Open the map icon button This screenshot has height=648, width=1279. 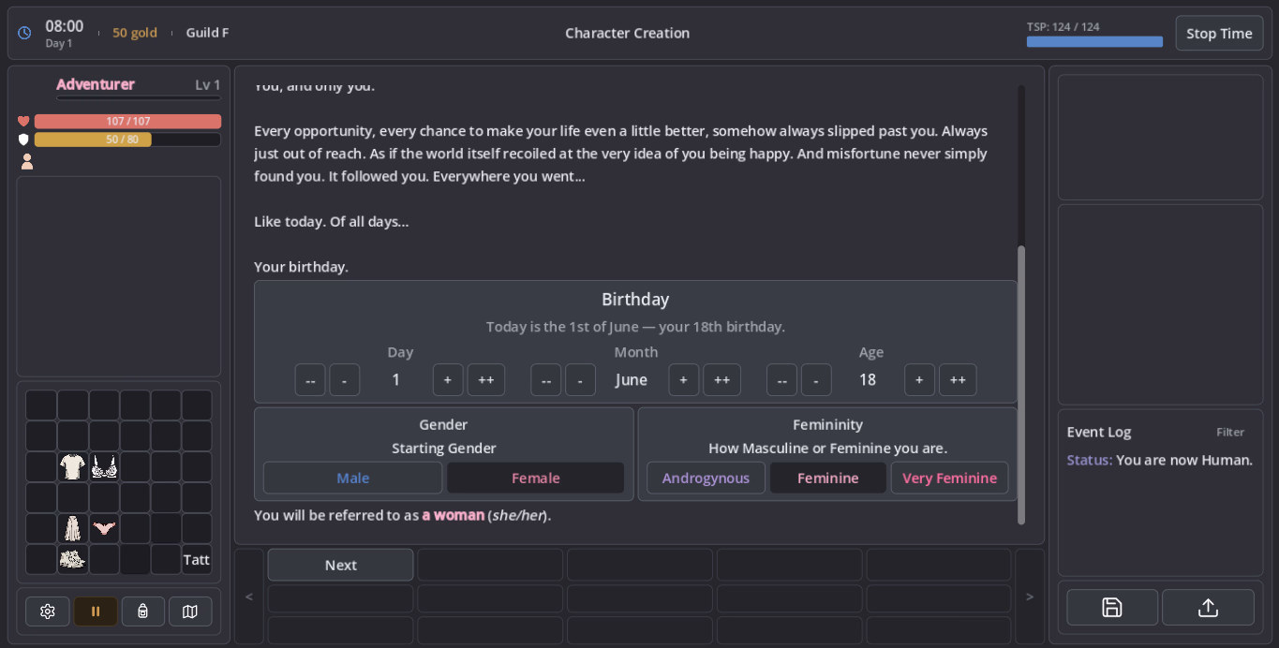pyautogui.click(x=190, y=611)
